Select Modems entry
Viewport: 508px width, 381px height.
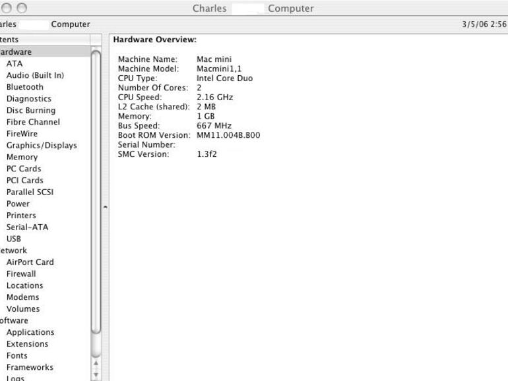22,297
